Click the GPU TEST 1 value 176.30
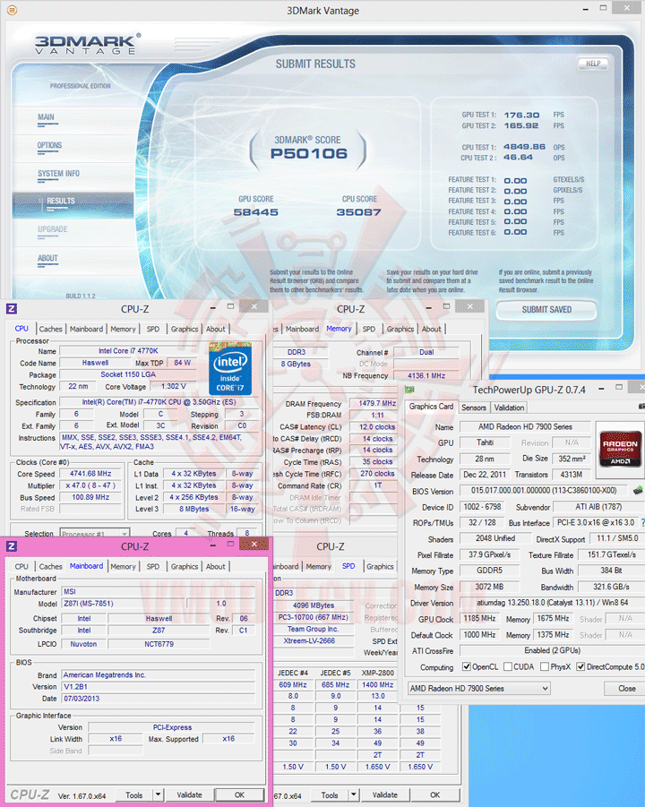 (x=521, y=116)
